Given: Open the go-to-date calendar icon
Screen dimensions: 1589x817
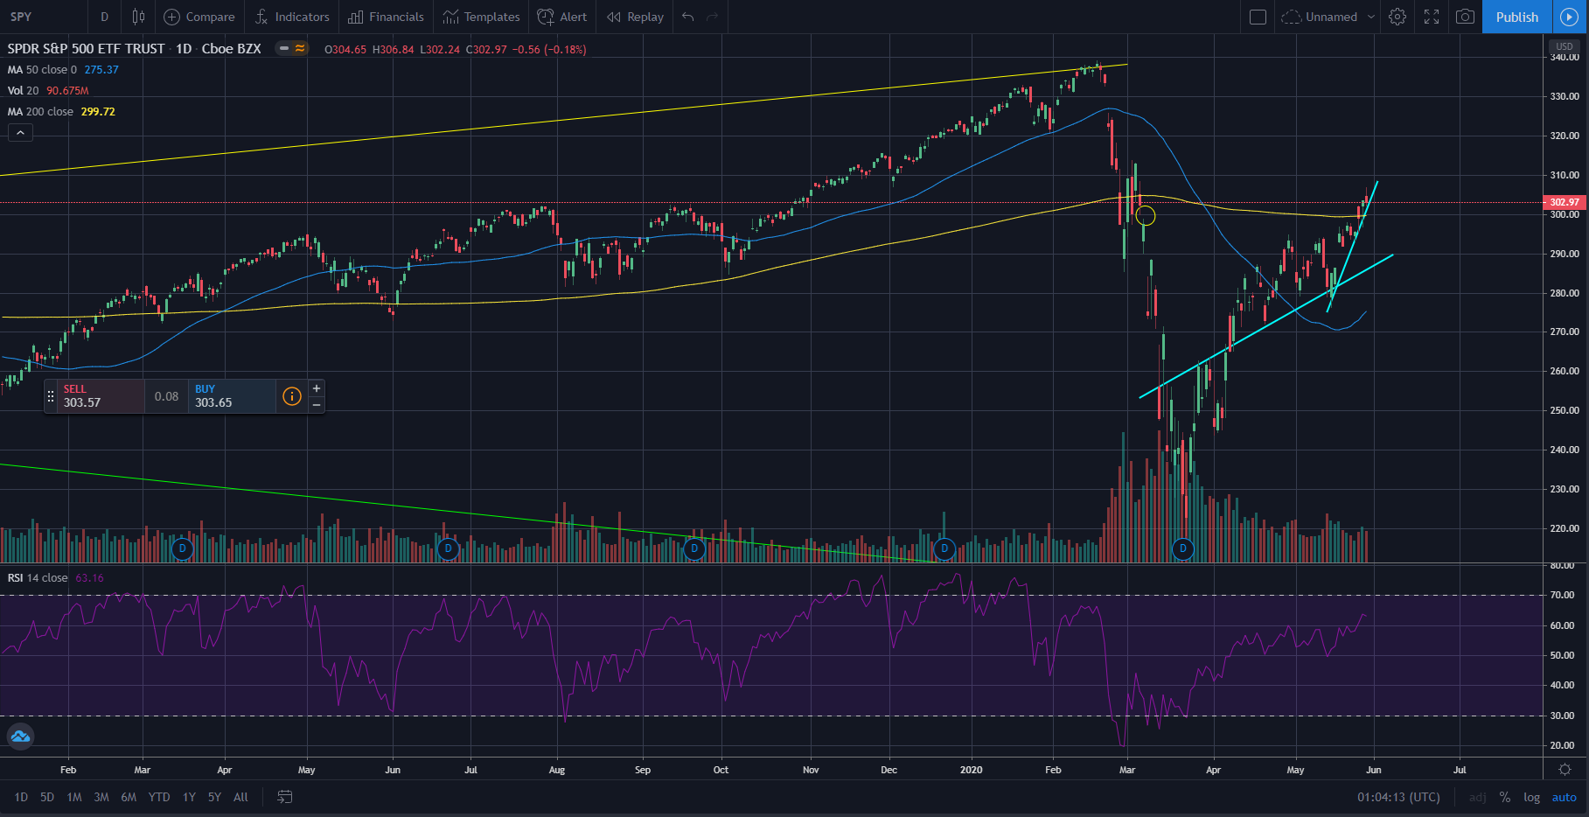Looking at the screenshot, I should pos(285,797).
